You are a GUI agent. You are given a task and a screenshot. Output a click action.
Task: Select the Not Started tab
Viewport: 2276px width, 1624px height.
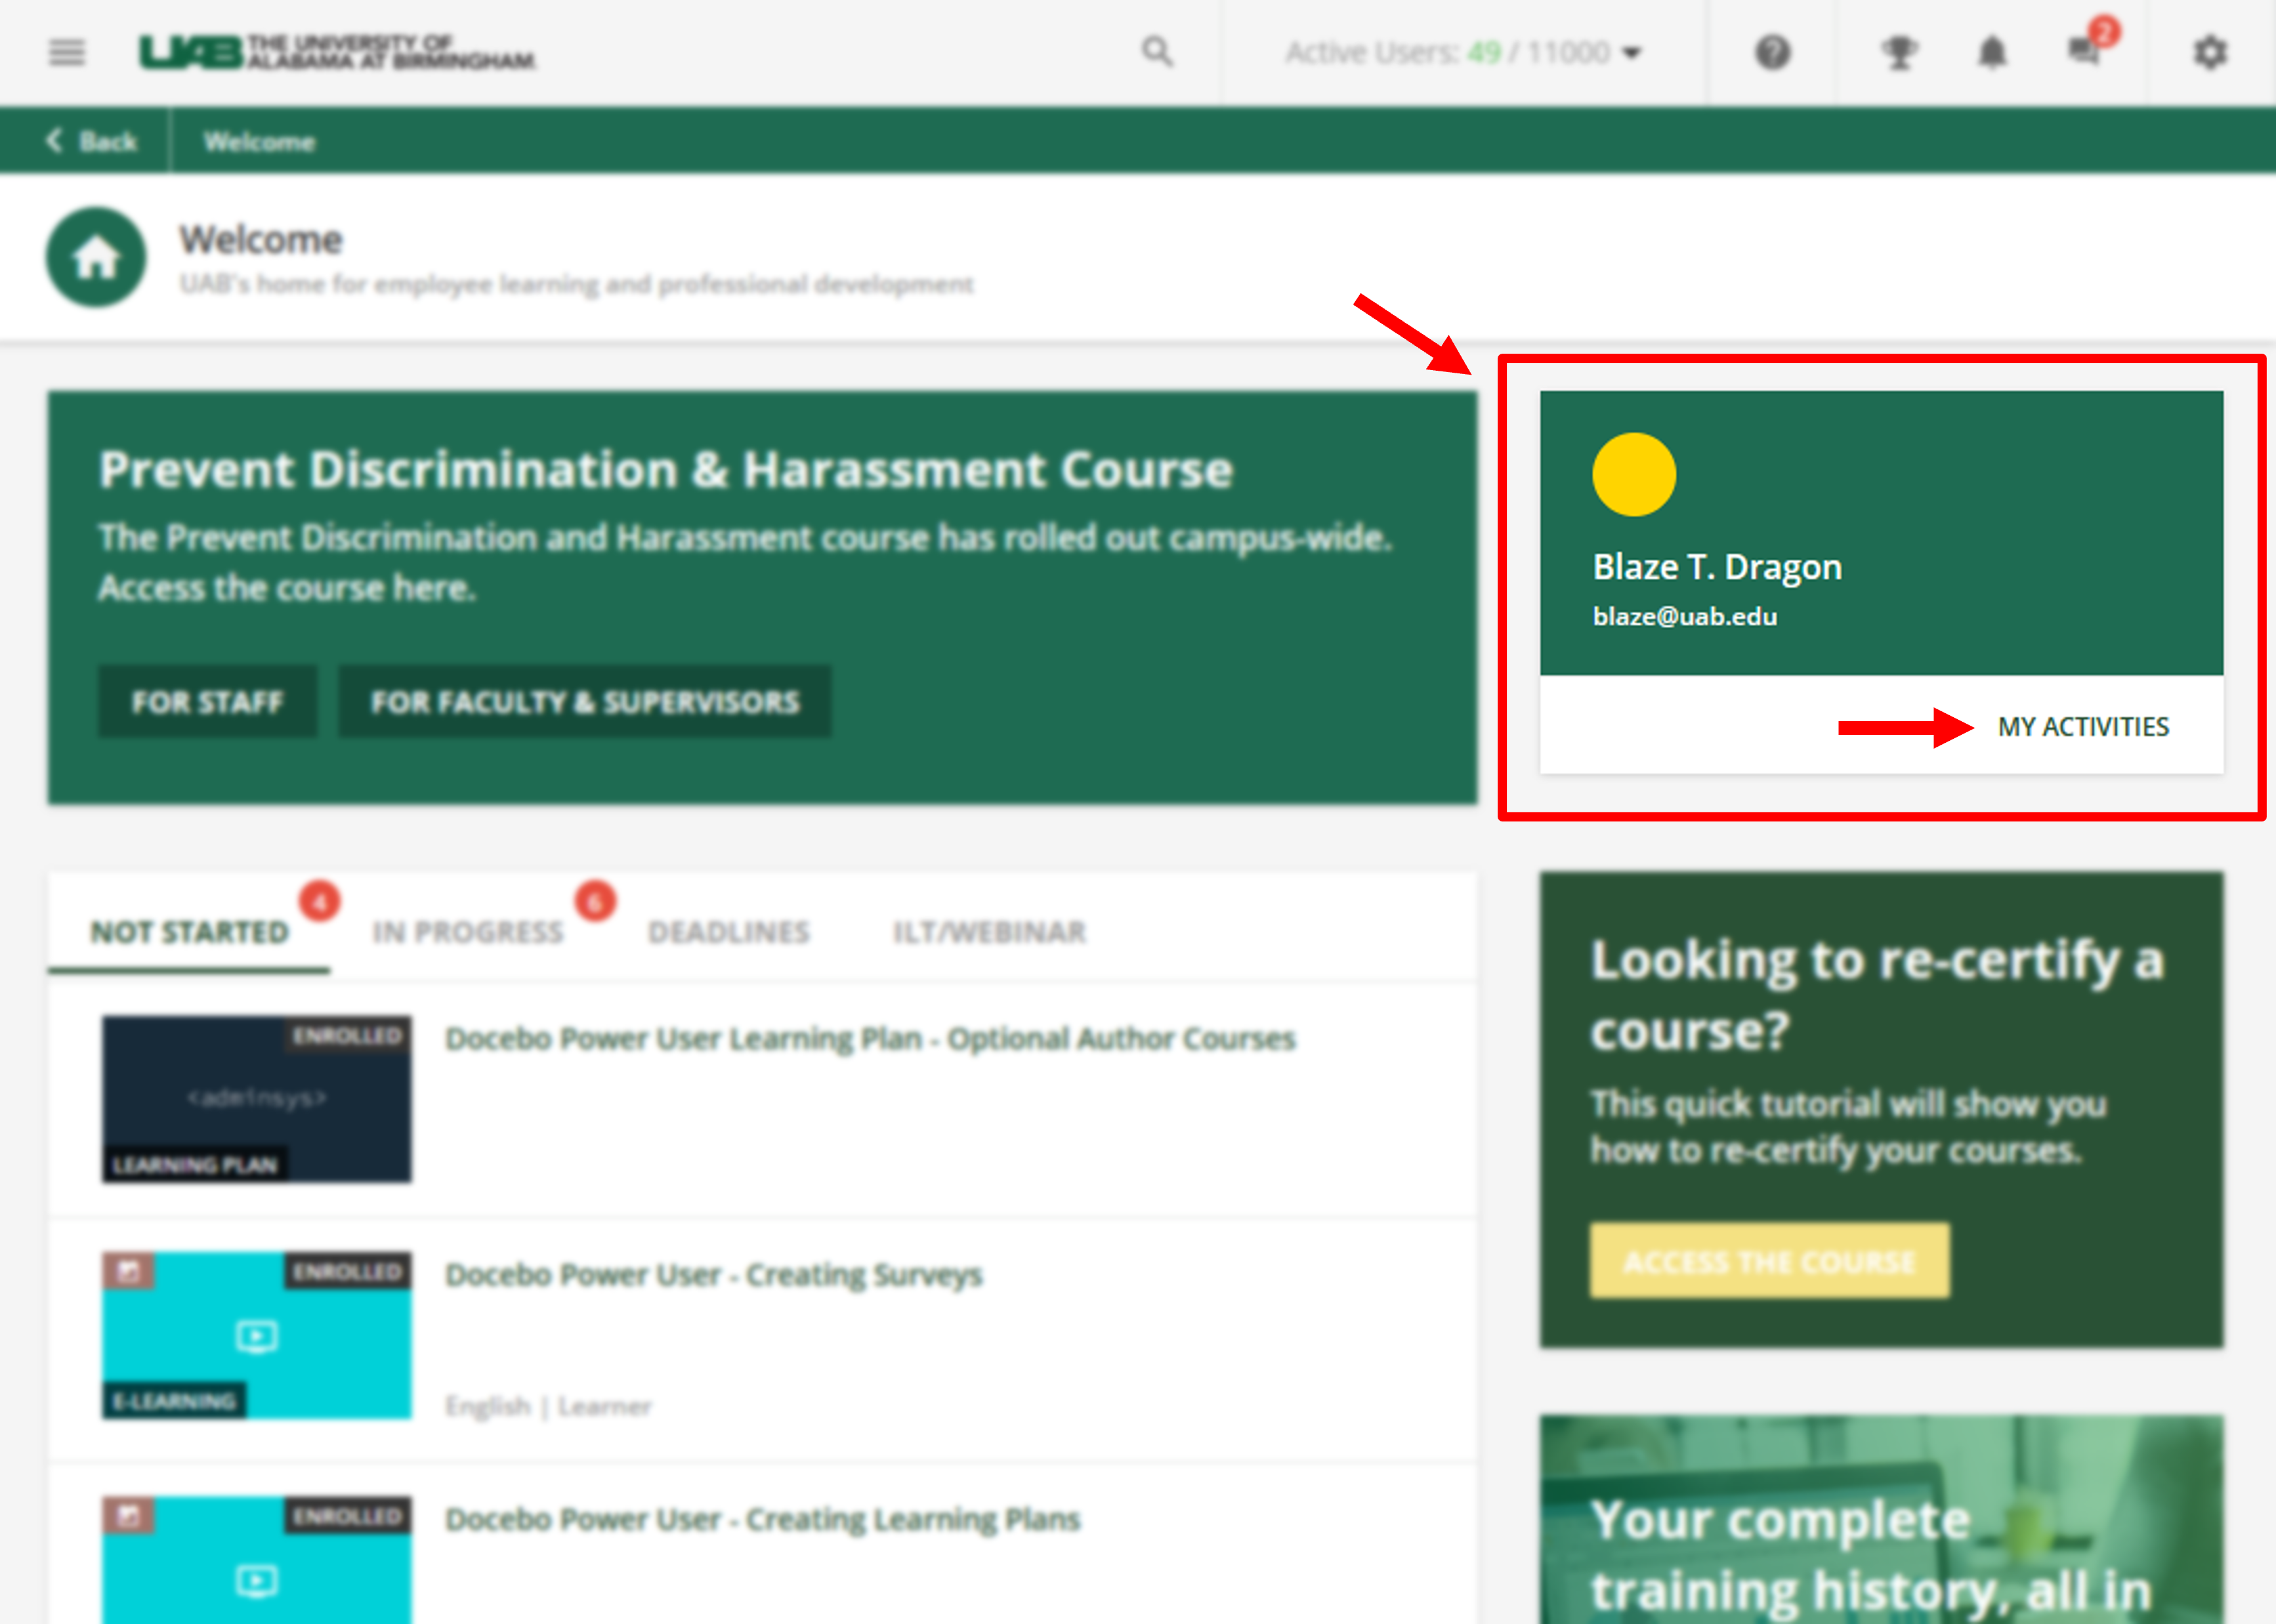[190, 932]
